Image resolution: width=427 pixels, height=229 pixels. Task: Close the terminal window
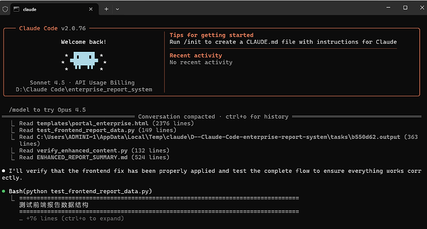point(422,7)
